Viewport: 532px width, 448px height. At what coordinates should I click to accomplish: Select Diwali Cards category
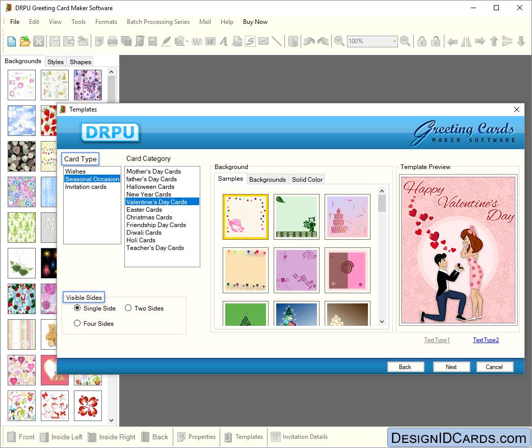[x=162, y=233]
